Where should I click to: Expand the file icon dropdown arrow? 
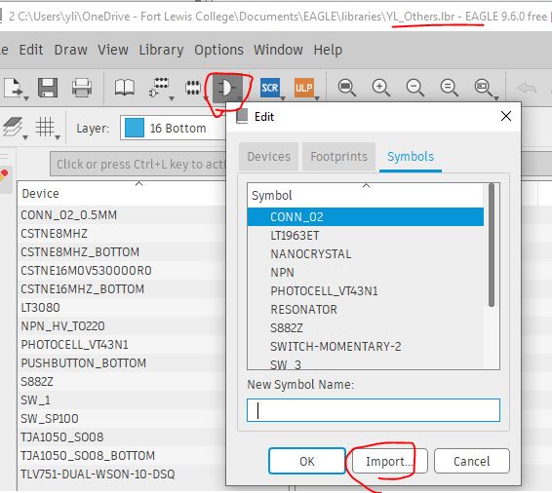point(26,98)
